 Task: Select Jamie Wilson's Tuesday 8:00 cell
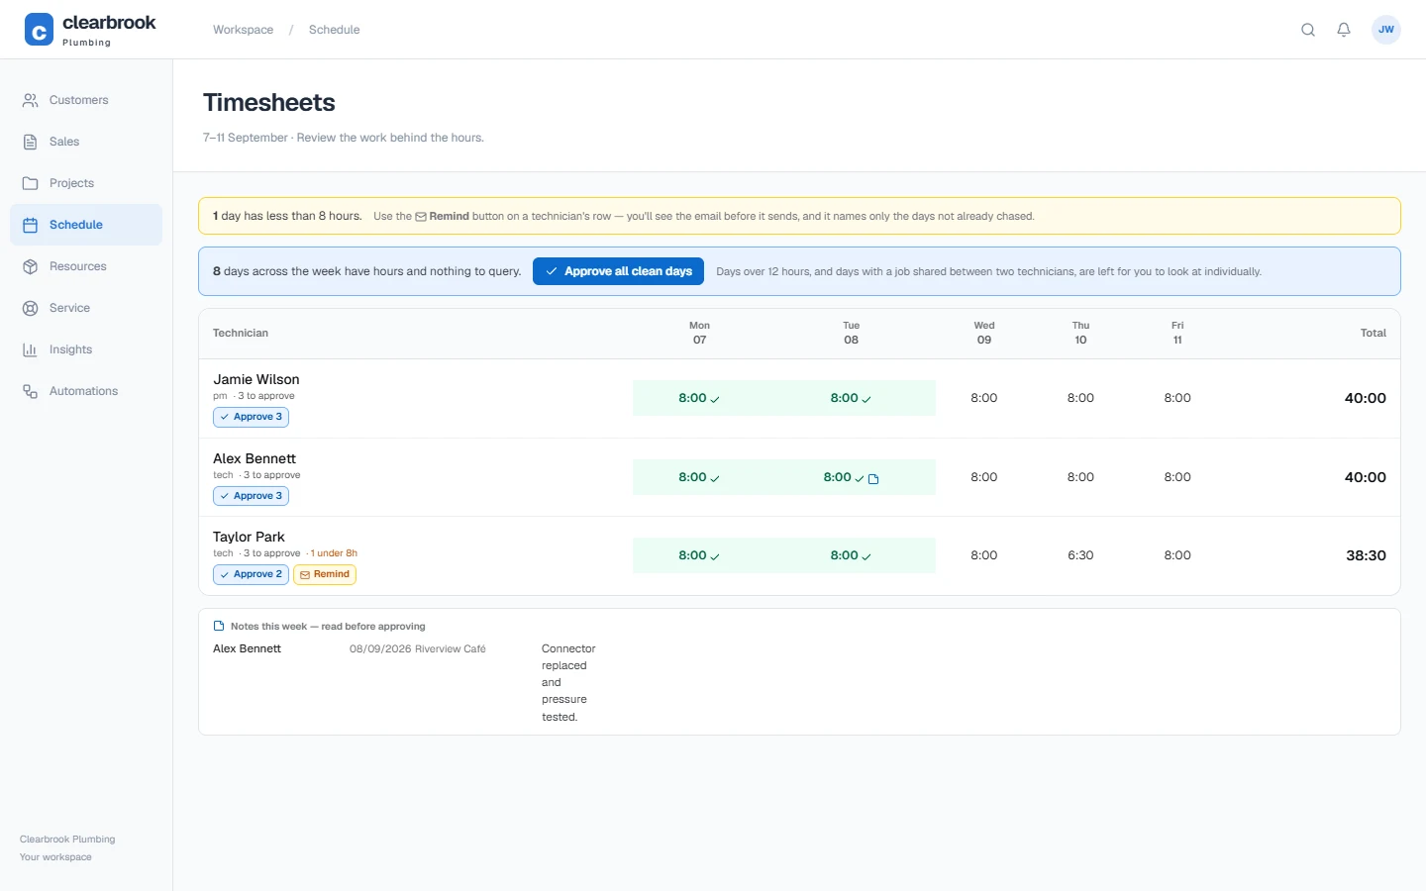851,398
